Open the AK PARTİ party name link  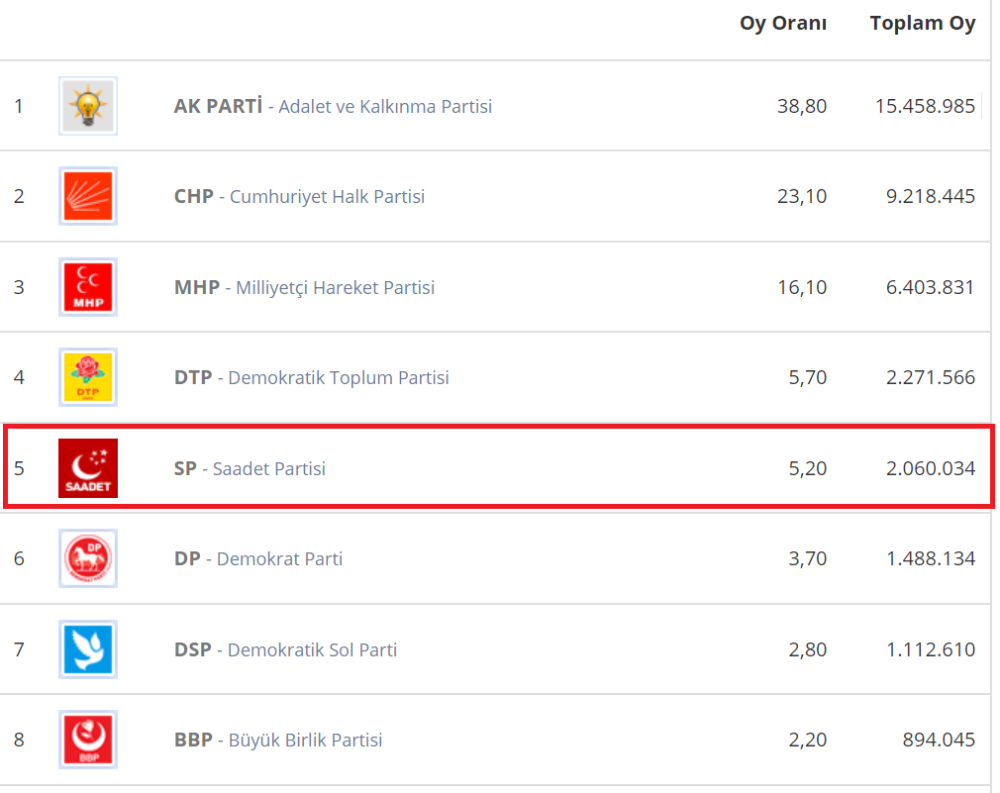333,106
